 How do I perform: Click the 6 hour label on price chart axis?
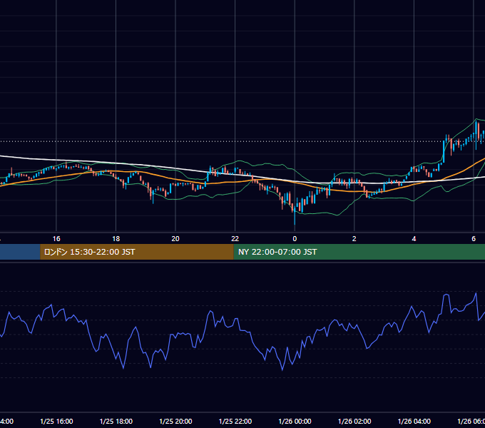[474, 239]
